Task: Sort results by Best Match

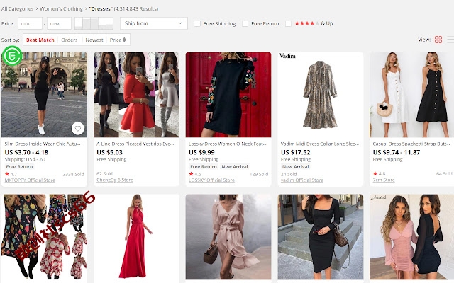Action: tap(40, 40)
